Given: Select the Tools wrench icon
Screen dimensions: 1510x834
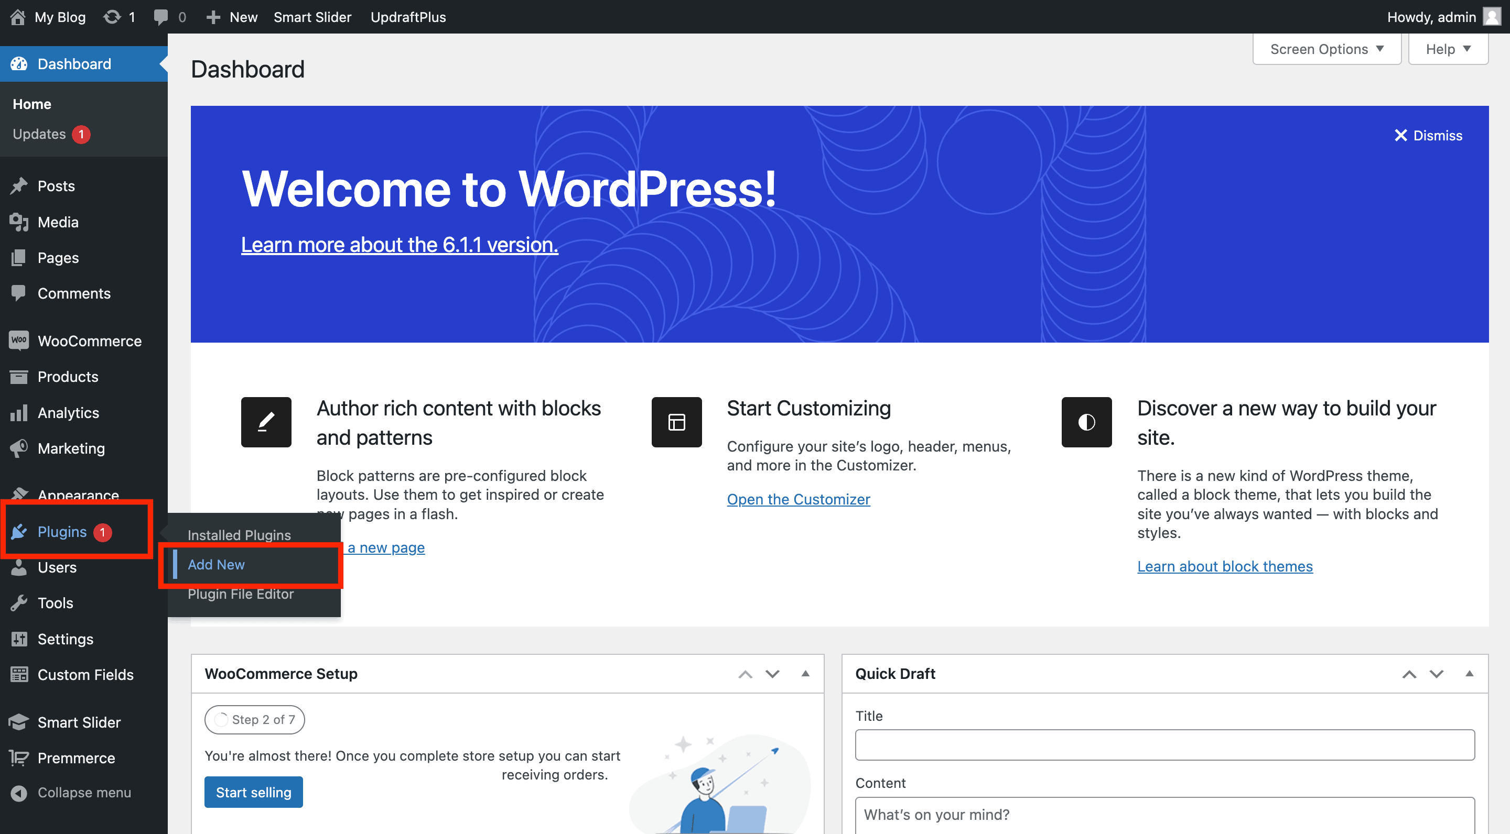Looking at the screenshot, I should point(19,602).
